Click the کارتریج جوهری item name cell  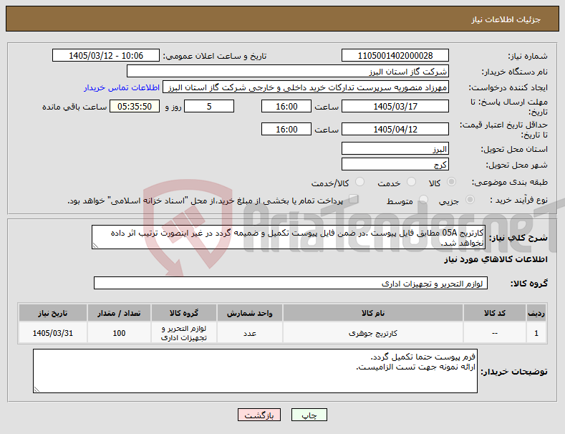pos(373,333)
